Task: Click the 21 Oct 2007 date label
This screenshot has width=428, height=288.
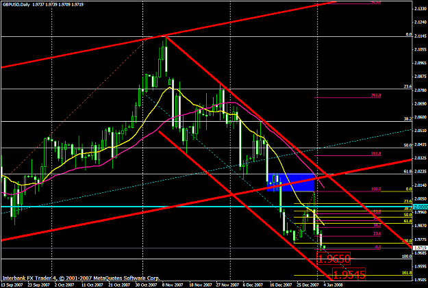Action: coord(119,285)
